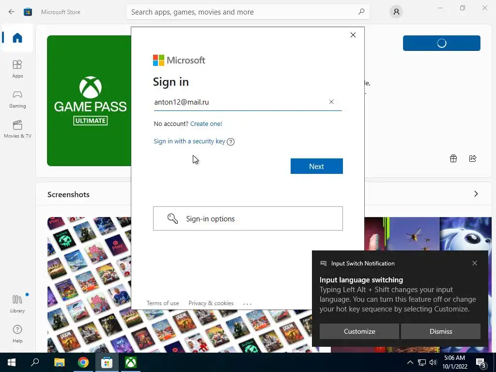Open taskbar search
The image size is (496, 372).
point(35,362)
